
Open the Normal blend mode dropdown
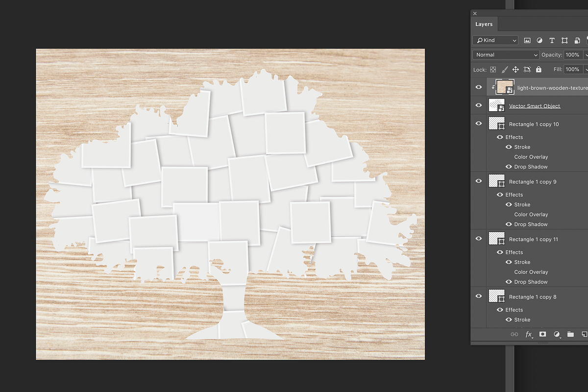coord(506,55)
